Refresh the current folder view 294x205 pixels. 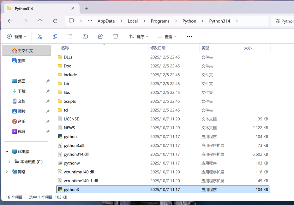[x=55, y=21]
